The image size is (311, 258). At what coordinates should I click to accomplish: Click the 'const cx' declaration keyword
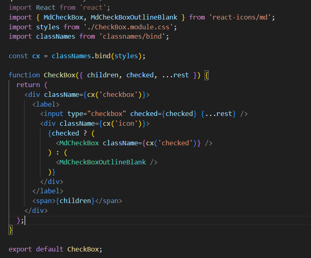[x=18, y=56]
